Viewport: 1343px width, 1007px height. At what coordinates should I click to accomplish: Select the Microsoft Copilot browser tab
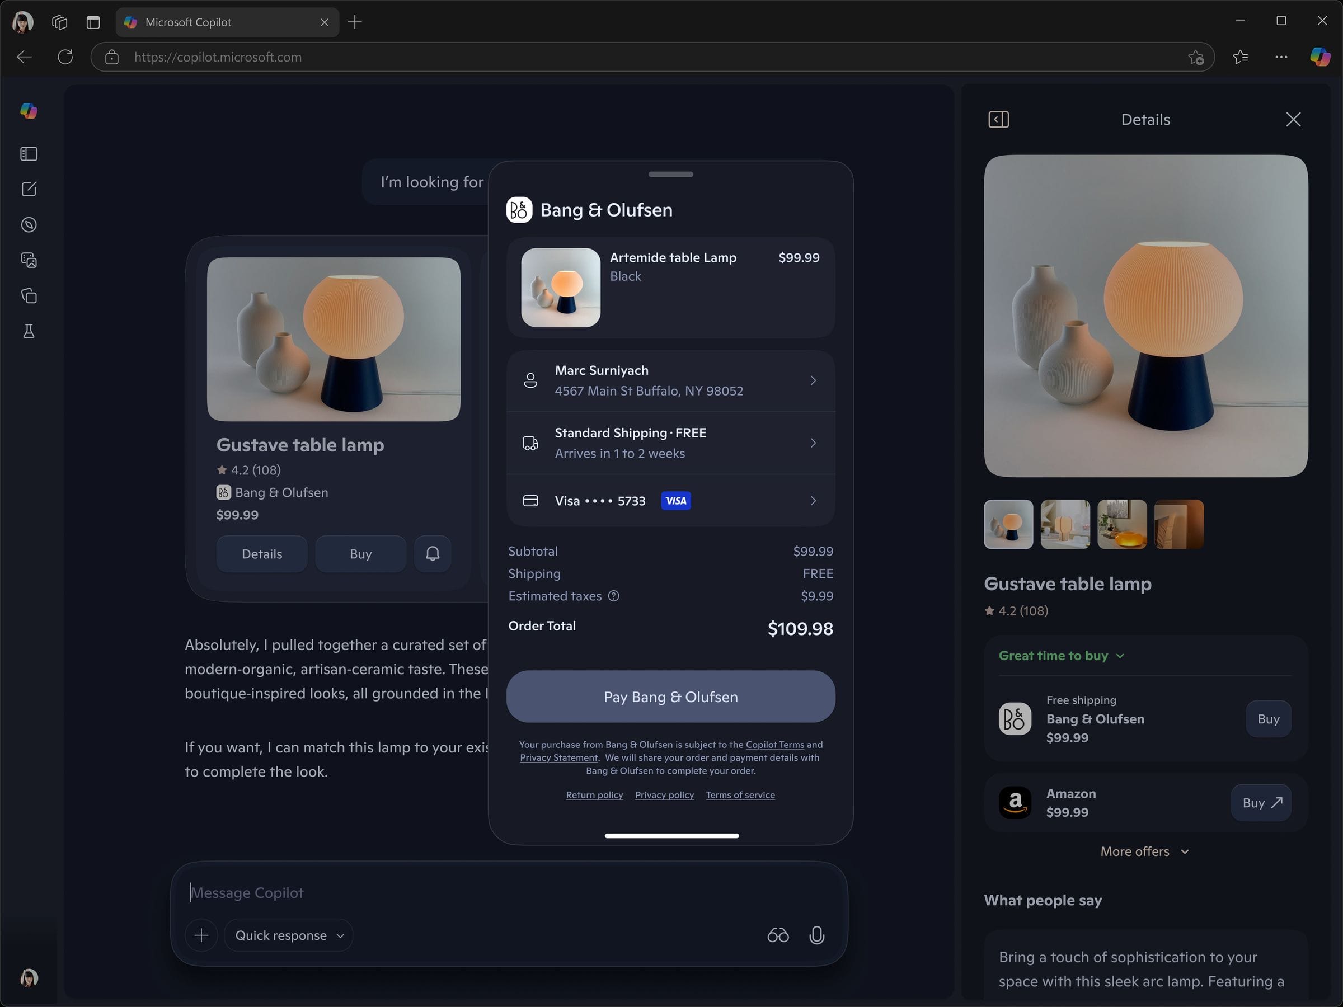(227, 22)
